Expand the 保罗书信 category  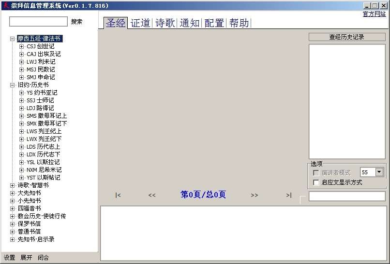click(12, 224)
